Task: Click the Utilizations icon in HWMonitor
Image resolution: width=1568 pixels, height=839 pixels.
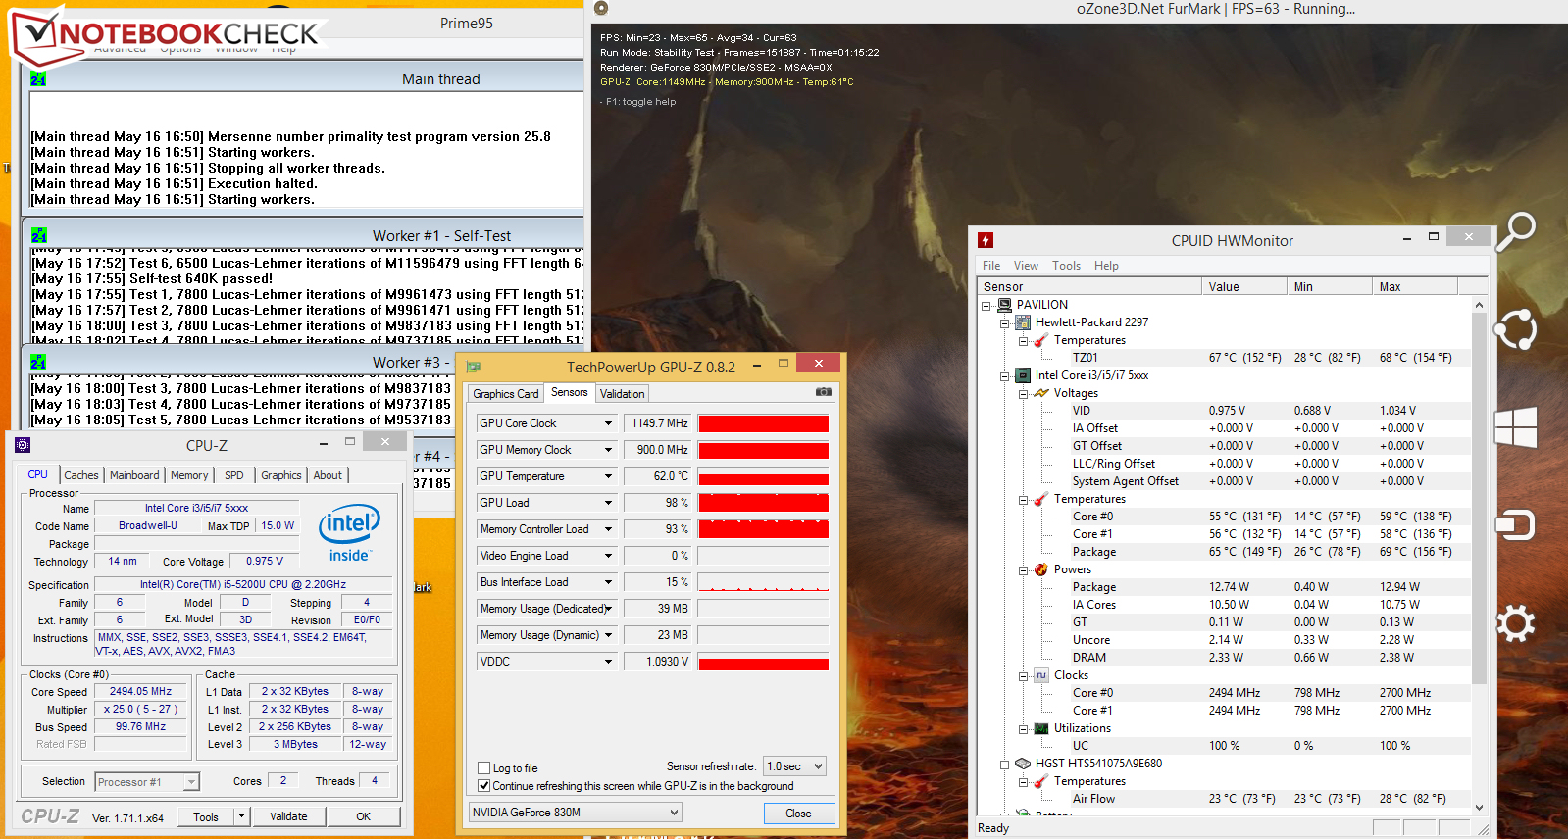Action: (x=1041, y=728)
